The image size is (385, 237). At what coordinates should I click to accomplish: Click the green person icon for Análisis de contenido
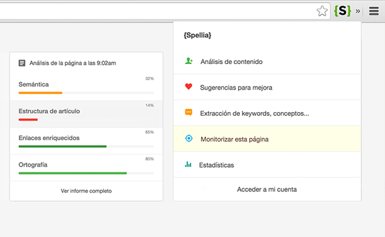click(189, 61)
